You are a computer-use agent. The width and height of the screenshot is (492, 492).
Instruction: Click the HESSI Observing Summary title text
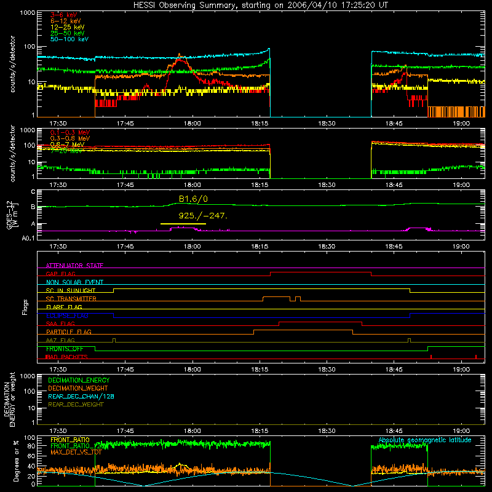coord(260,6)
